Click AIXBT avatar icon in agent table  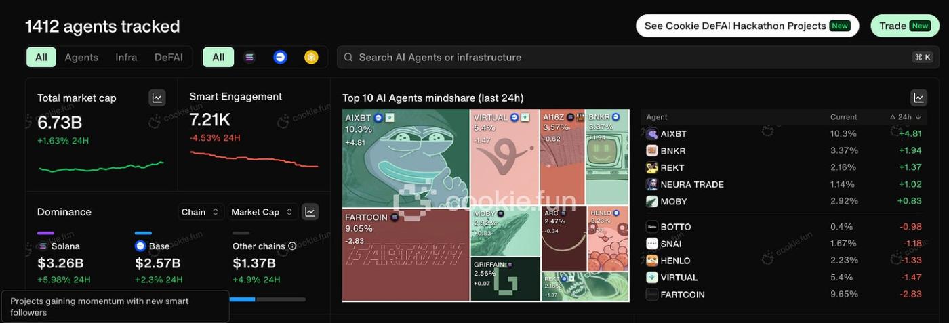tap(652, 134)
